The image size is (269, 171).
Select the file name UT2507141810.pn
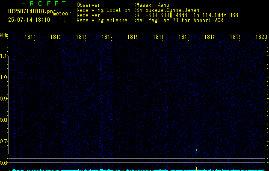[x=30, y=12]
